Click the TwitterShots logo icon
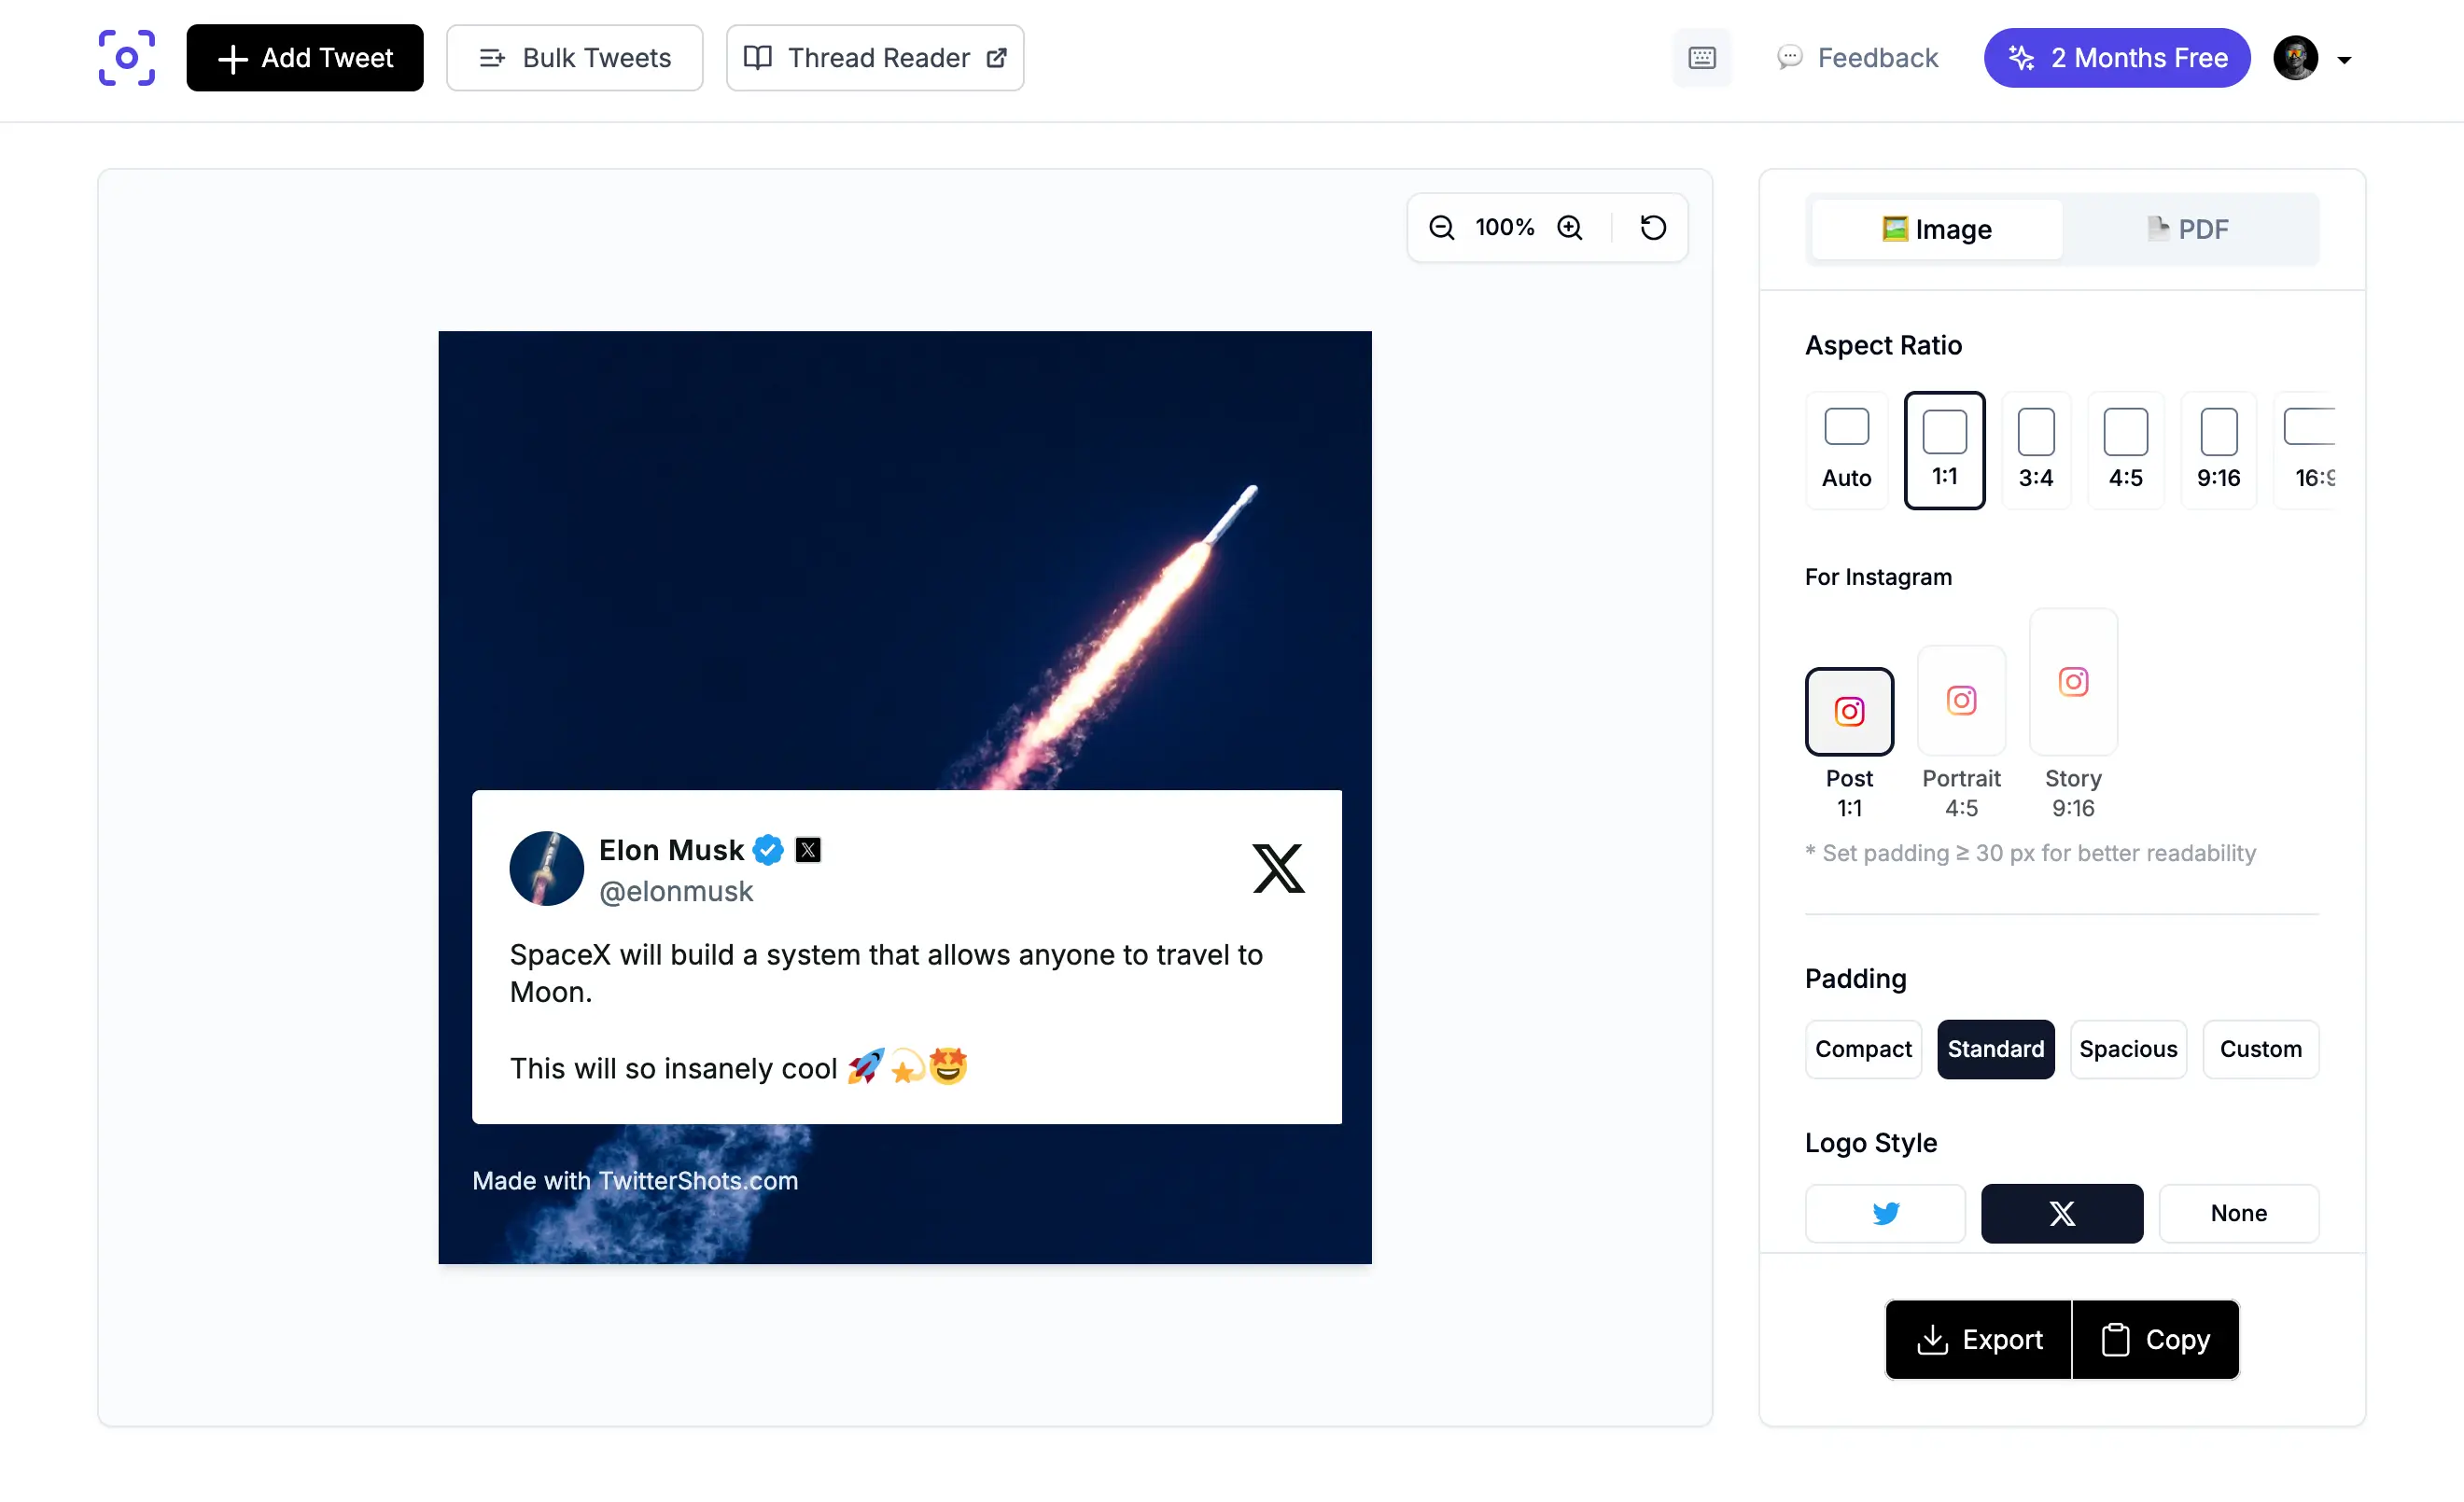The height and width of the screenshot is (1502, 2464). point(127,58)
